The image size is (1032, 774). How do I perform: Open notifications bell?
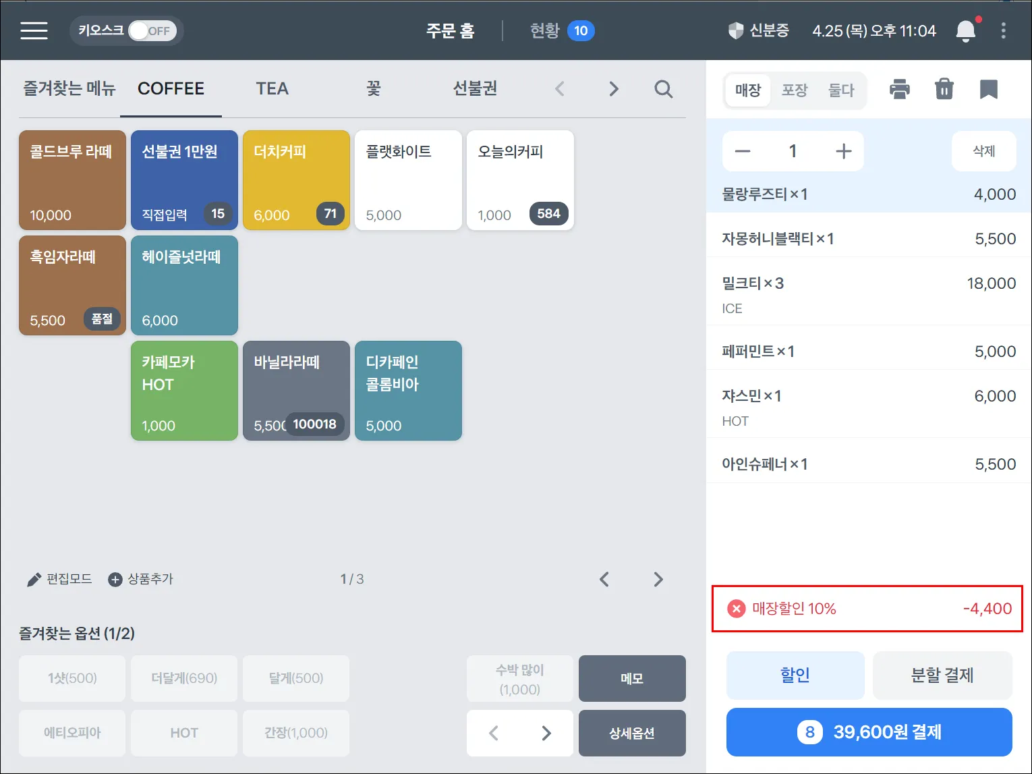[x=966, y=31]
